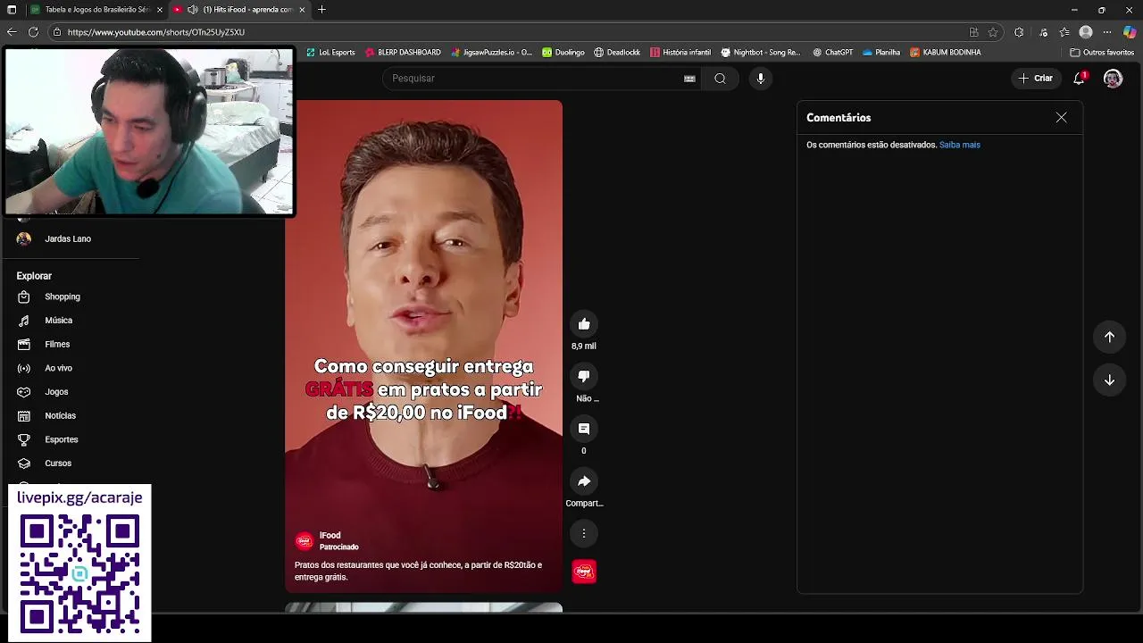Open the iFood channel name link
Viewport: 1143px width, 643px height.
pyautogui.click(x=330, y=536)
